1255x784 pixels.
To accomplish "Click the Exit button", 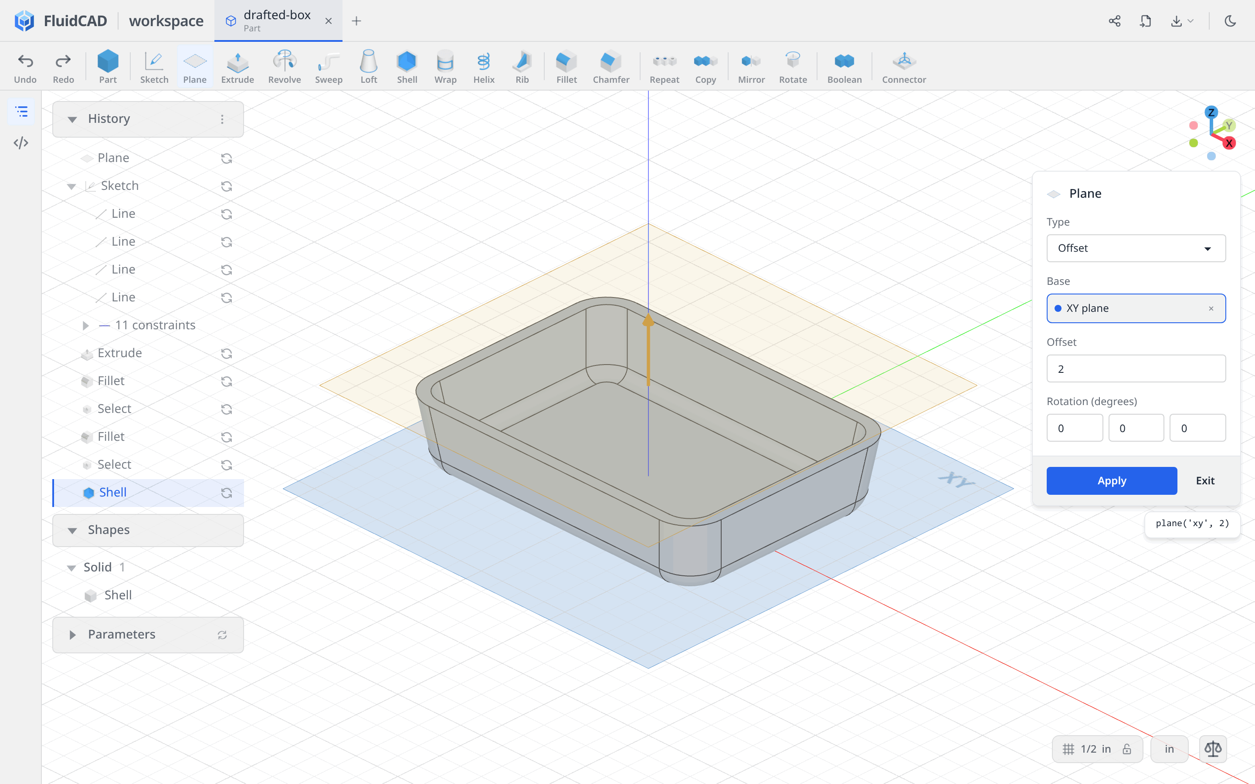I will point(1205,481).
